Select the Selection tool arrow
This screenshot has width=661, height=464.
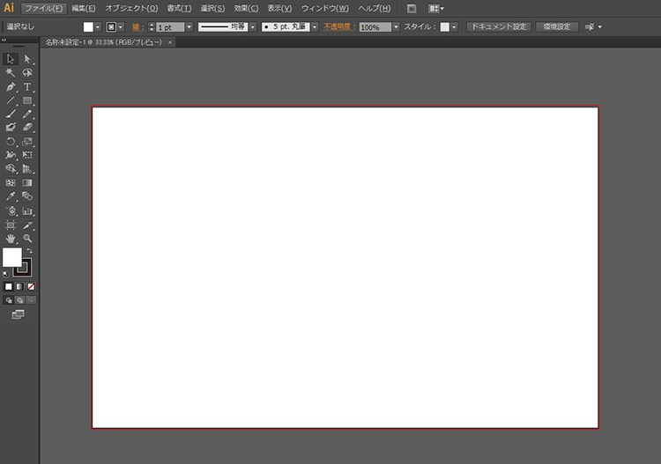[11, 59]
